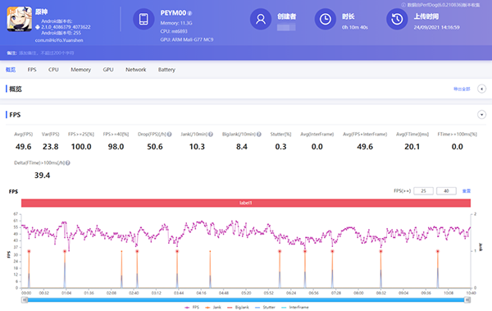
Task: Toggle FPS series in chart legend
Action: pos(192,307)
